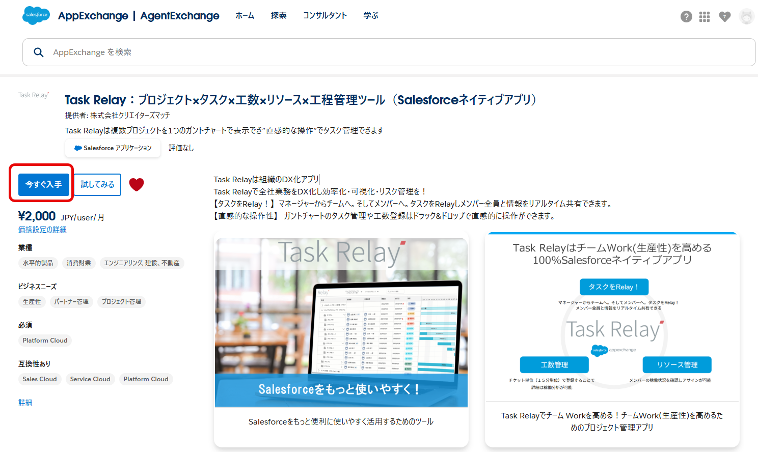The image size is (758, 452).
Task: Click the search magnifier icon
Action: [39, 52]
